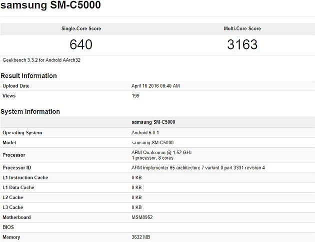Select the page title samsung SM-C5000
The height and width of the screenshot is (242, 315).
click(x=50, y=5)
